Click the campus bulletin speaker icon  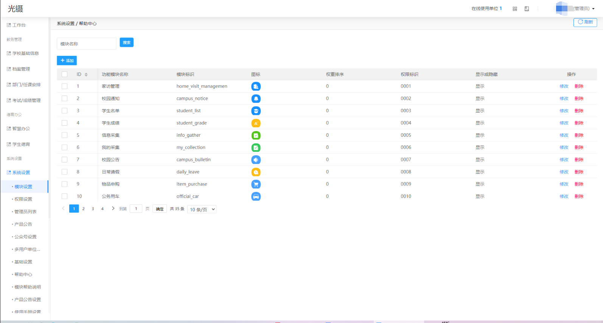[256, 160]
